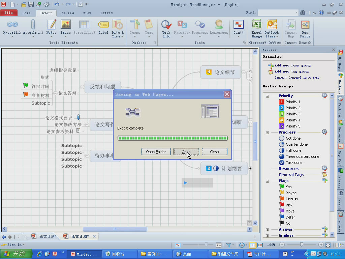Click the Undo arrow in quick access toolbar

click(x=57, y=4)
